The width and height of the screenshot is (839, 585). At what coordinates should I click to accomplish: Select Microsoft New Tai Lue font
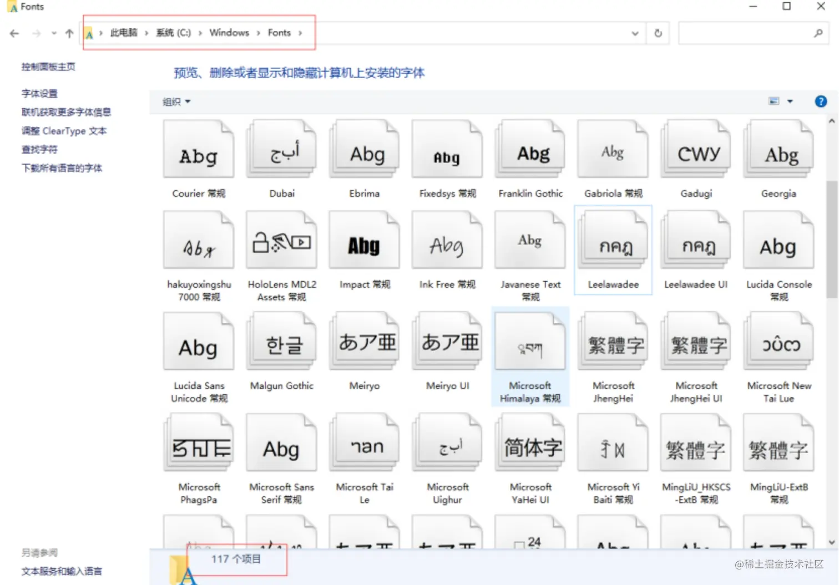[779, 342]
